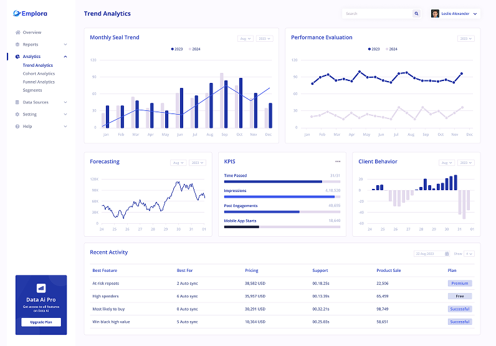The width and height of the screenshot is (496, 346).
Task: Click the Setting gear icon
Action: click(x=17, y=115)
